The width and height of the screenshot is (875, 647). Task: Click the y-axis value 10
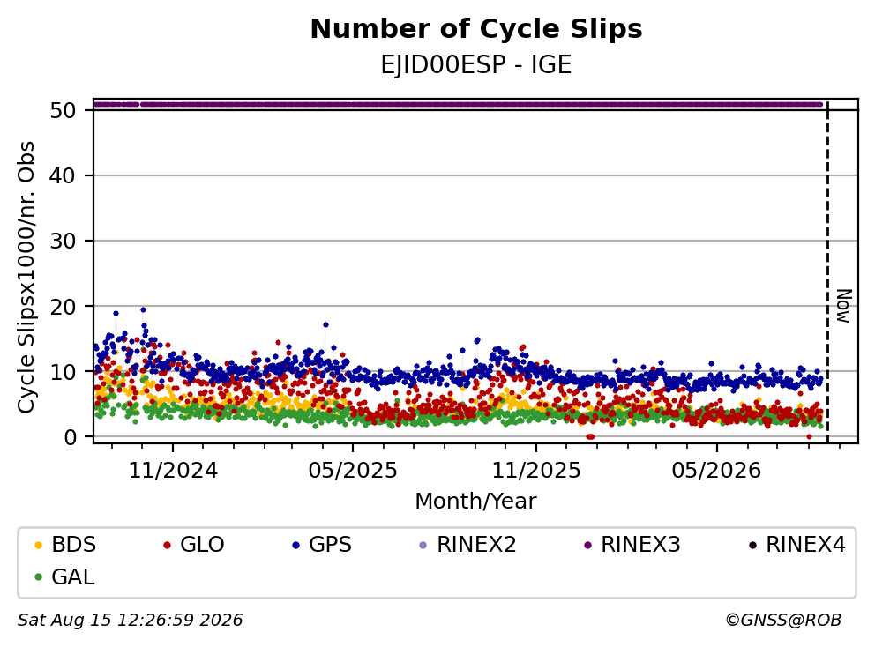[x=63, y=371]
